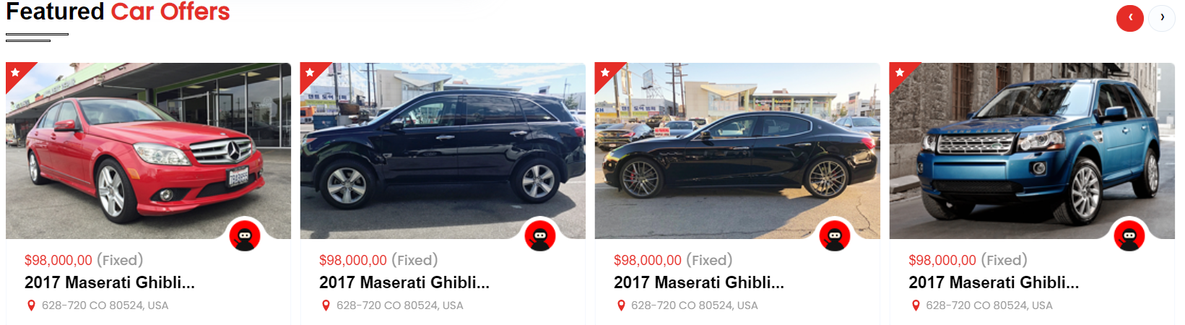This screenshot has width=1185, height=325.
Task: Click the white next carousel arrow
Action: 1162,17
